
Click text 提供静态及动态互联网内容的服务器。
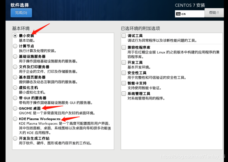[48, 82]
